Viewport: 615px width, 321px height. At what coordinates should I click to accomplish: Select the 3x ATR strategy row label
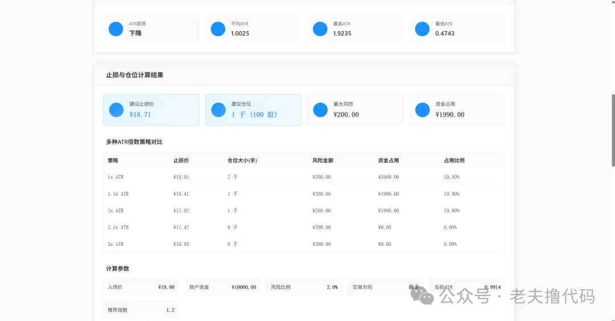click(x=116, y=244)
